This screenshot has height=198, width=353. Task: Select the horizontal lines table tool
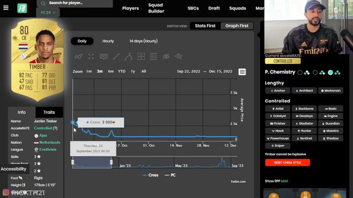click(x=153, y=57)
